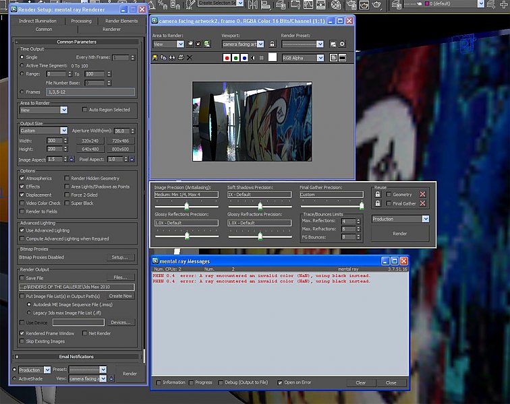Click Clear in mental ray Messages window
This screenshot has height=404, width=510.
[x=360, y=382]
